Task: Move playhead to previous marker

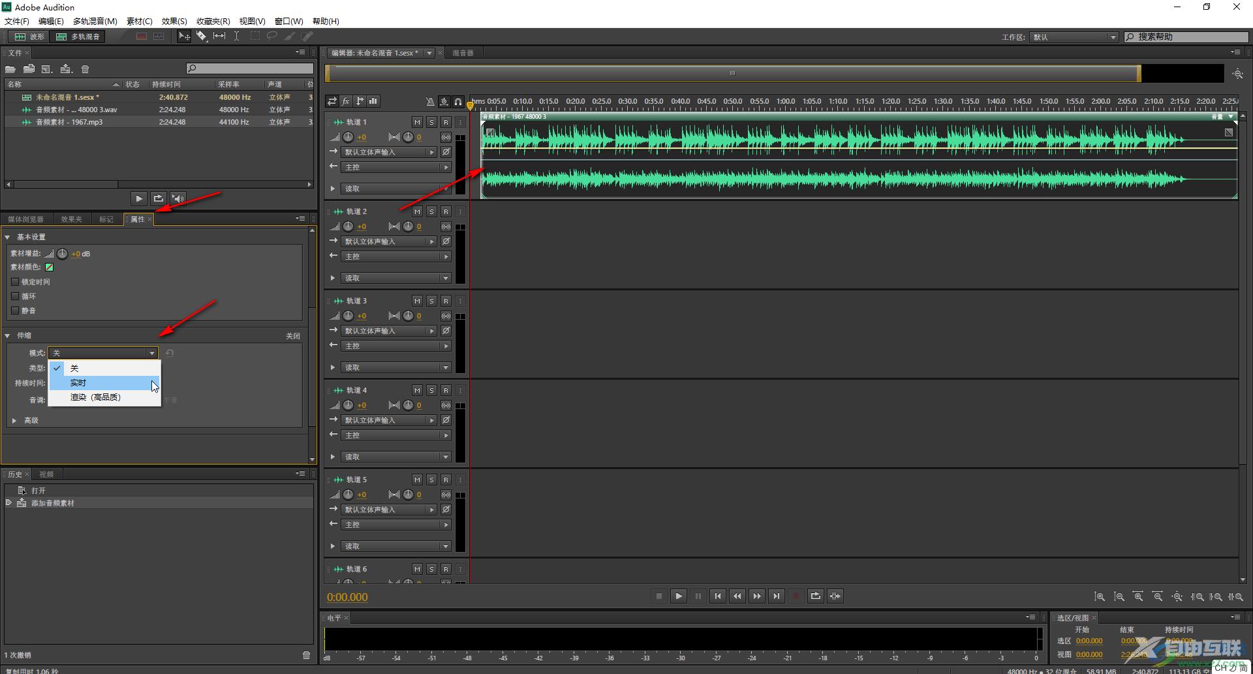Action: pos(718,596)
